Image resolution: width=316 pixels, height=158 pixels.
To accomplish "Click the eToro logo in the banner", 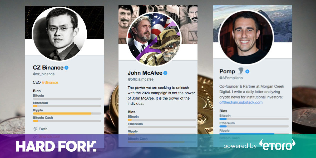I will click(277, 145).
